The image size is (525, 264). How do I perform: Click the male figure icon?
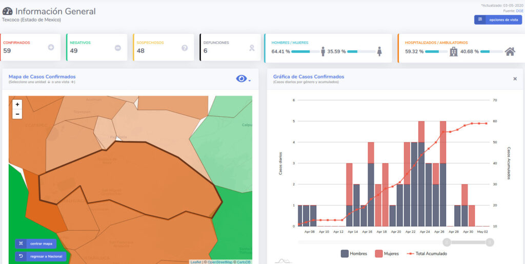click(323, 51)
